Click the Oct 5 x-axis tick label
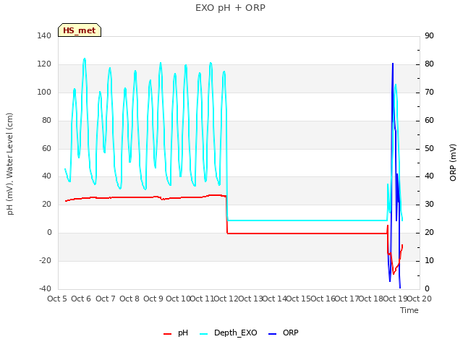 (x=57, y=299)
